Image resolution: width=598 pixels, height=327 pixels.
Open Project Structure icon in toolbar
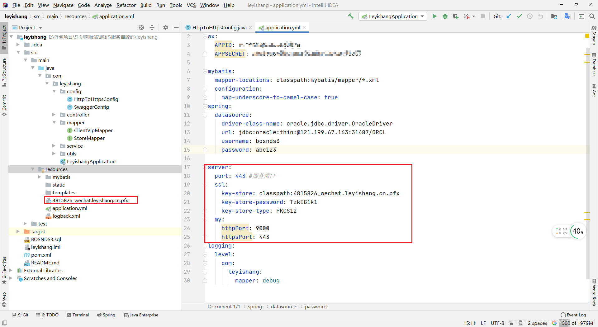554,16
